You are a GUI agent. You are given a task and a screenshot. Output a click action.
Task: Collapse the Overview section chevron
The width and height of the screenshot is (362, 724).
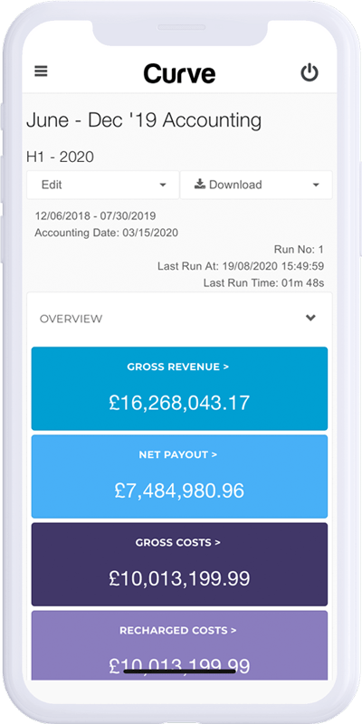point(310,318)
